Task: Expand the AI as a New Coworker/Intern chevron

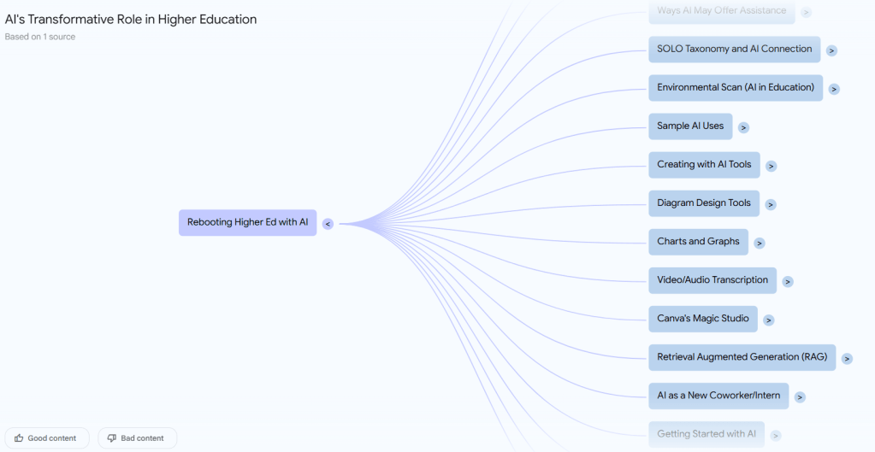Action: pyautogui.click(x=799, y=396)
